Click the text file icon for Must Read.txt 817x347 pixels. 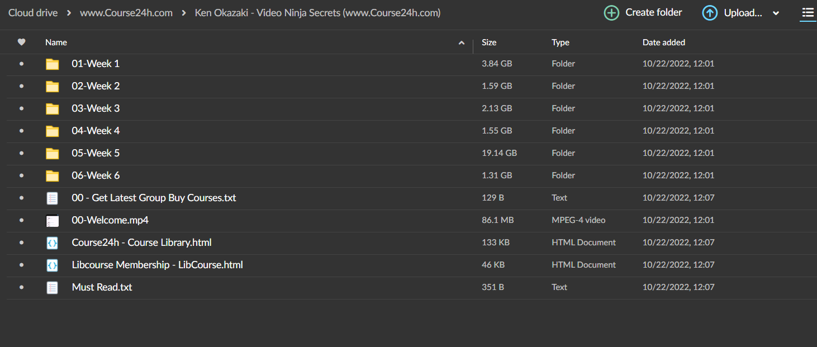(x=52, y=288)
